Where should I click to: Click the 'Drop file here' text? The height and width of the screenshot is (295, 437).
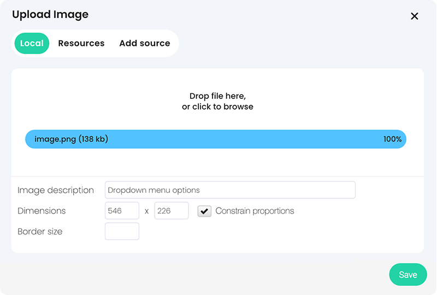pyautogui.click(x=217, y=96)
